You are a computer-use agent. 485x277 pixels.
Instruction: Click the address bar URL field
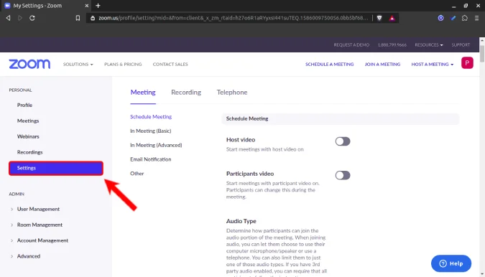click(234, 18)
